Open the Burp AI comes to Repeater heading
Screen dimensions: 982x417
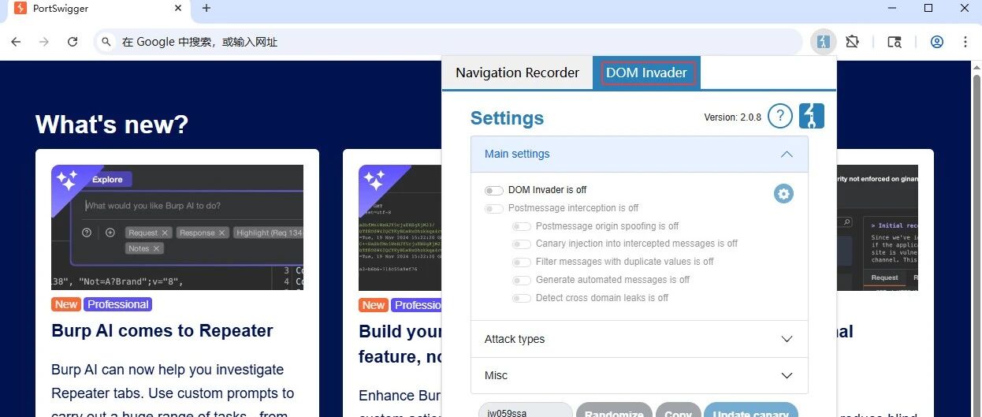162,331
